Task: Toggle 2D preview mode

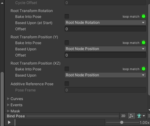Action: 123,116
